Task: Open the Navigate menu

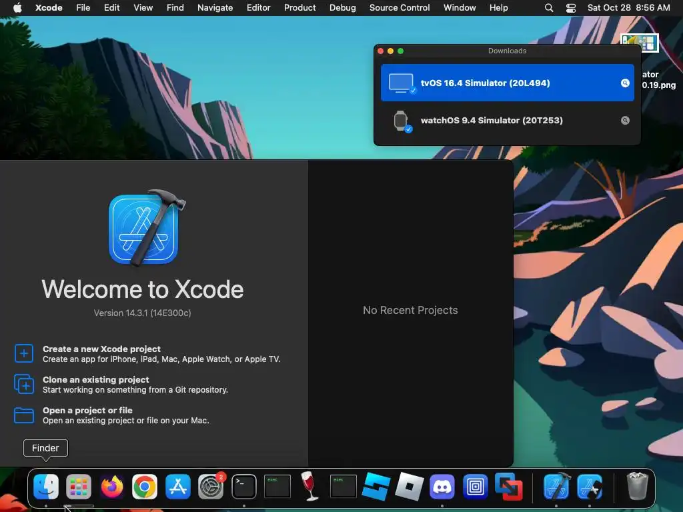Action: tap(215, 8)
